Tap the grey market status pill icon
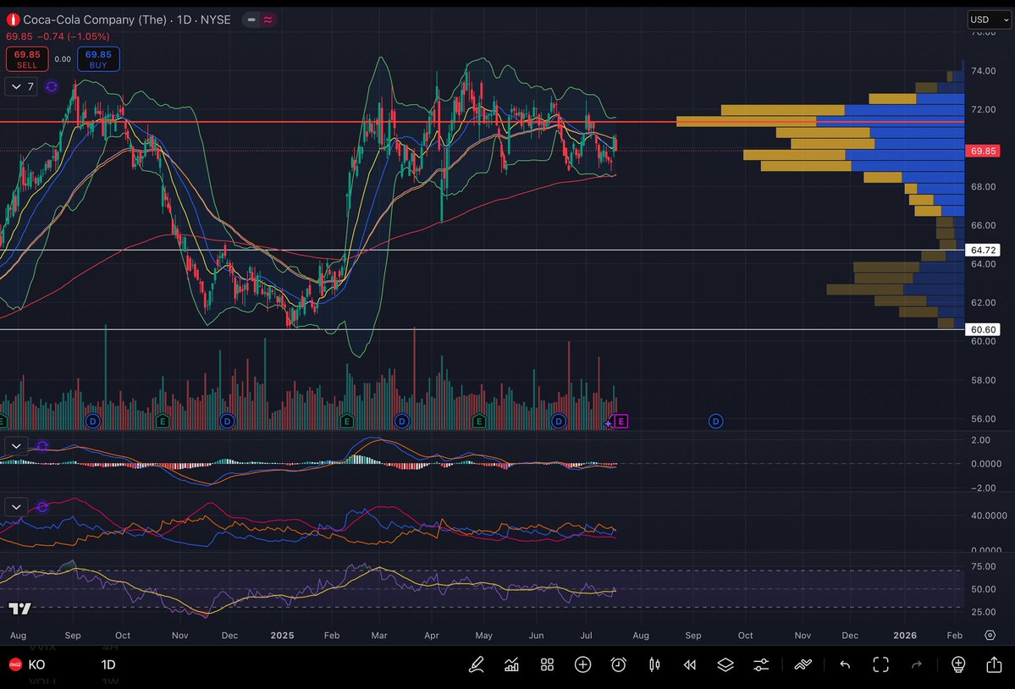1015x689 pixels. point(251,19)
